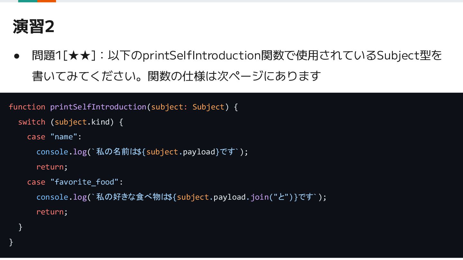This screenshot has width=463, height=260.
Task: Click the bullet point before 問題1
Action: [x=17, y=56]
